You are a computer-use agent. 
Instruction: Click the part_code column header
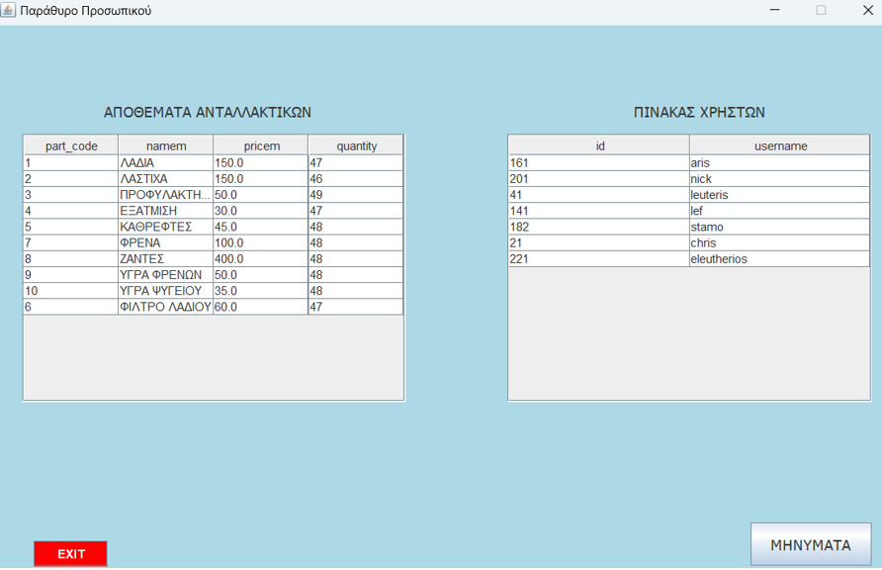click(x=69, y=145)
